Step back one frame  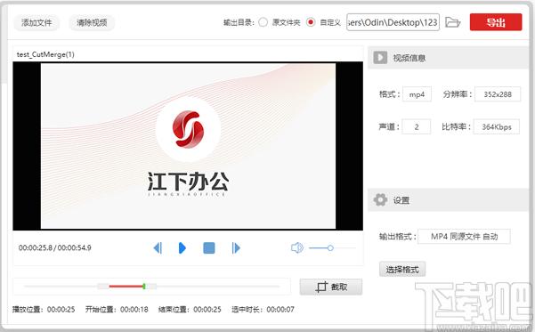coord(158,248)
